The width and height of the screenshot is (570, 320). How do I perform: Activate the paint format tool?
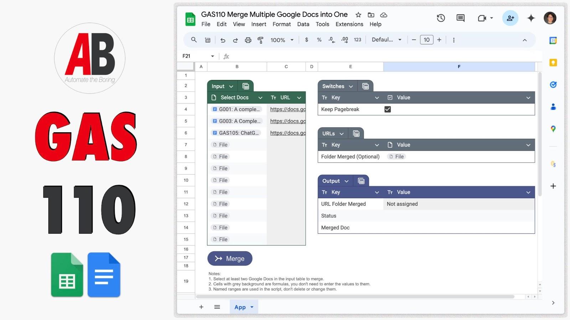(260, 40)
